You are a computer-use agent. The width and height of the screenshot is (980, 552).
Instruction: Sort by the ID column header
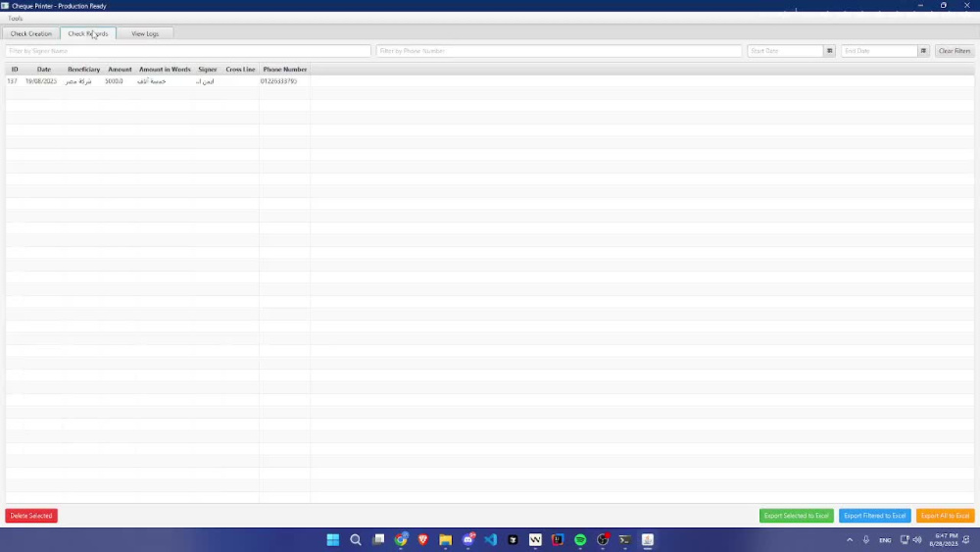tap(15, 70)
